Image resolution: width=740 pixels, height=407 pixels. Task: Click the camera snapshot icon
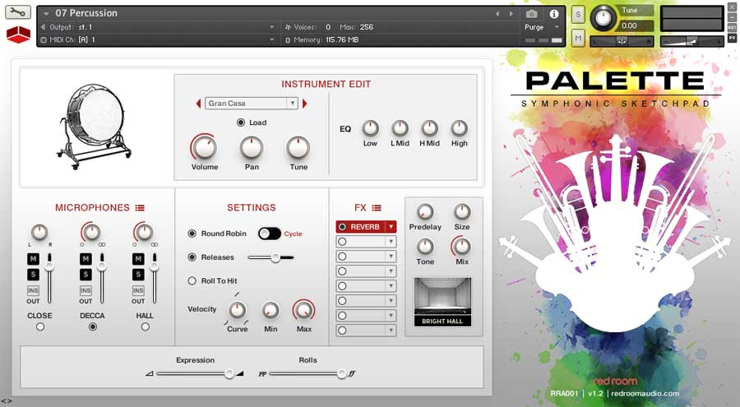coord(531,14)
